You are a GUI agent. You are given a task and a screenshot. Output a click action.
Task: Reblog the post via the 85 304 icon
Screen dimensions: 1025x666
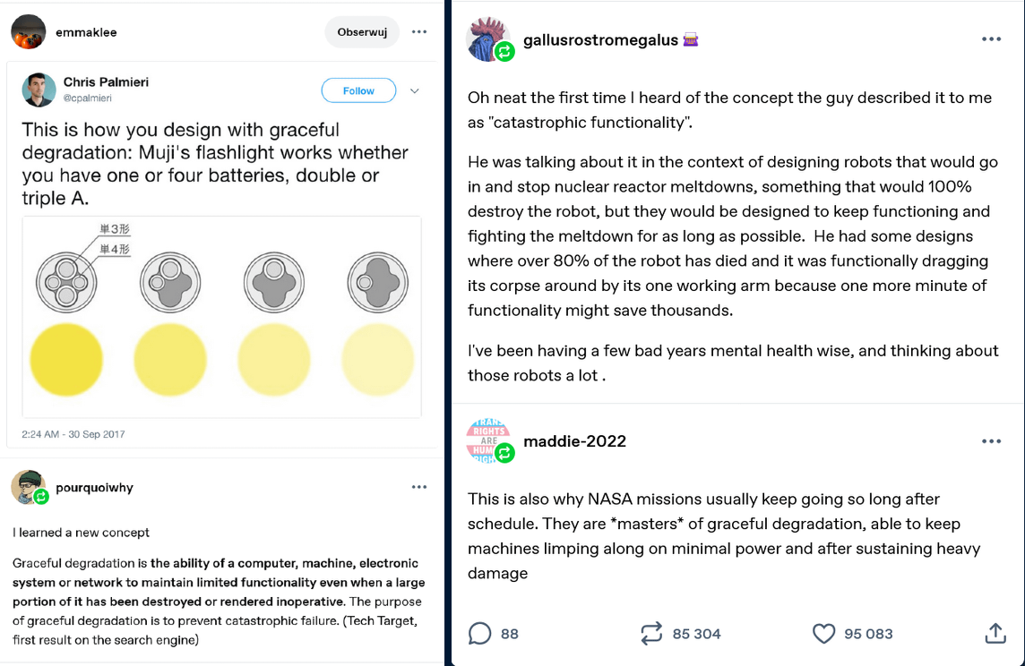coord(651,634)
